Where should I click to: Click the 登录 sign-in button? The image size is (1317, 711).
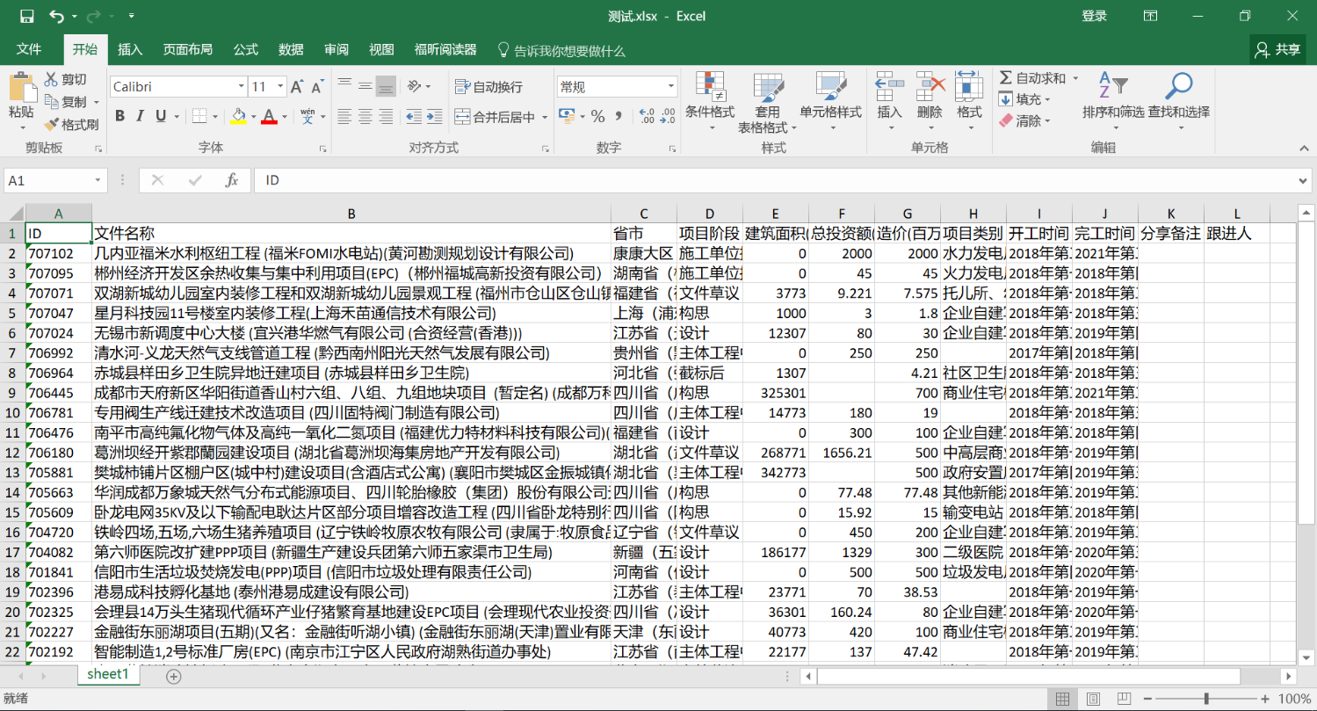(1094, 16)
